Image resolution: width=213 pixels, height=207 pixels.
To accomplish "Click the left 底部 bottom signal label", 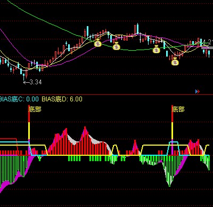I will click(x=35, y=109).
